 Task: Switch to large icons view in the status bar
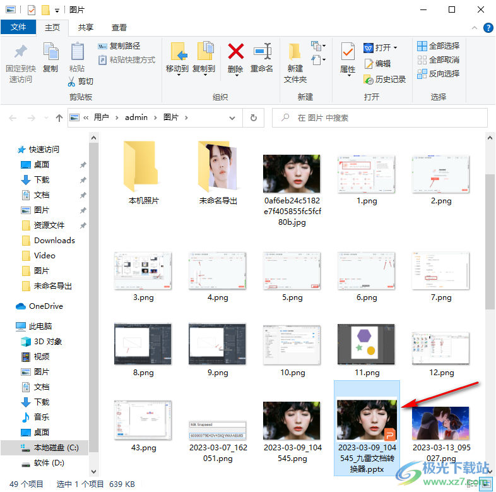click(x=487, y=484)
